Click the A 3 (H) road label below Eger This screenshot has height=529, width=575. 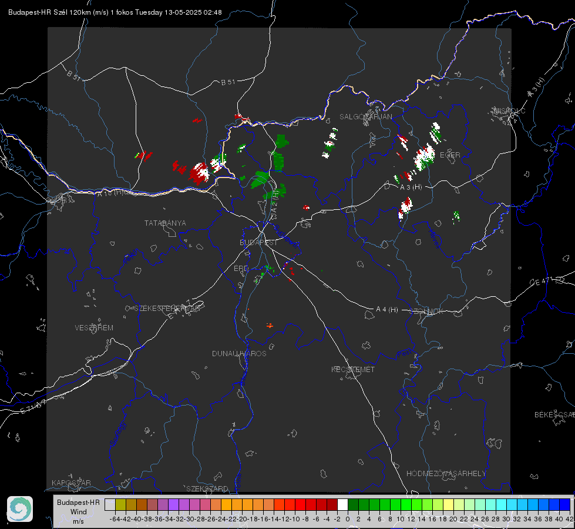[x=411, y=188]
